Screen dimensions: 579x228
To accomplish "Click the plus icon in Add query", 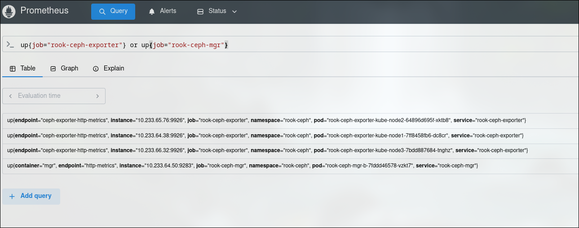I will (12, 197).
